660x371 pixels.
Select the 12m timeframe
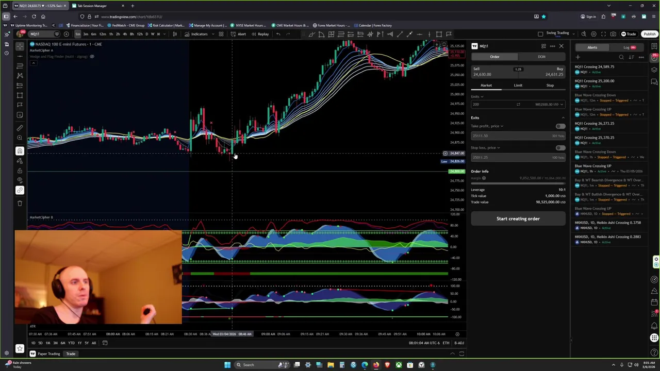(x=103, y=34)
